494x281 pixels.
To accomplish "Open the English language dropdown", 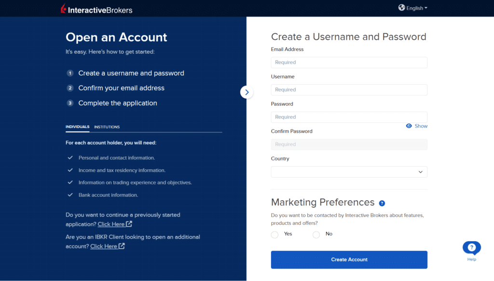I will (x=416, y=8).
